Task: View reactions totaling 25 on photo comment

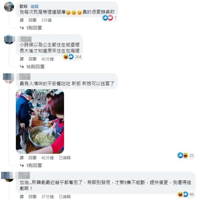Action: [x=186, y=155]
